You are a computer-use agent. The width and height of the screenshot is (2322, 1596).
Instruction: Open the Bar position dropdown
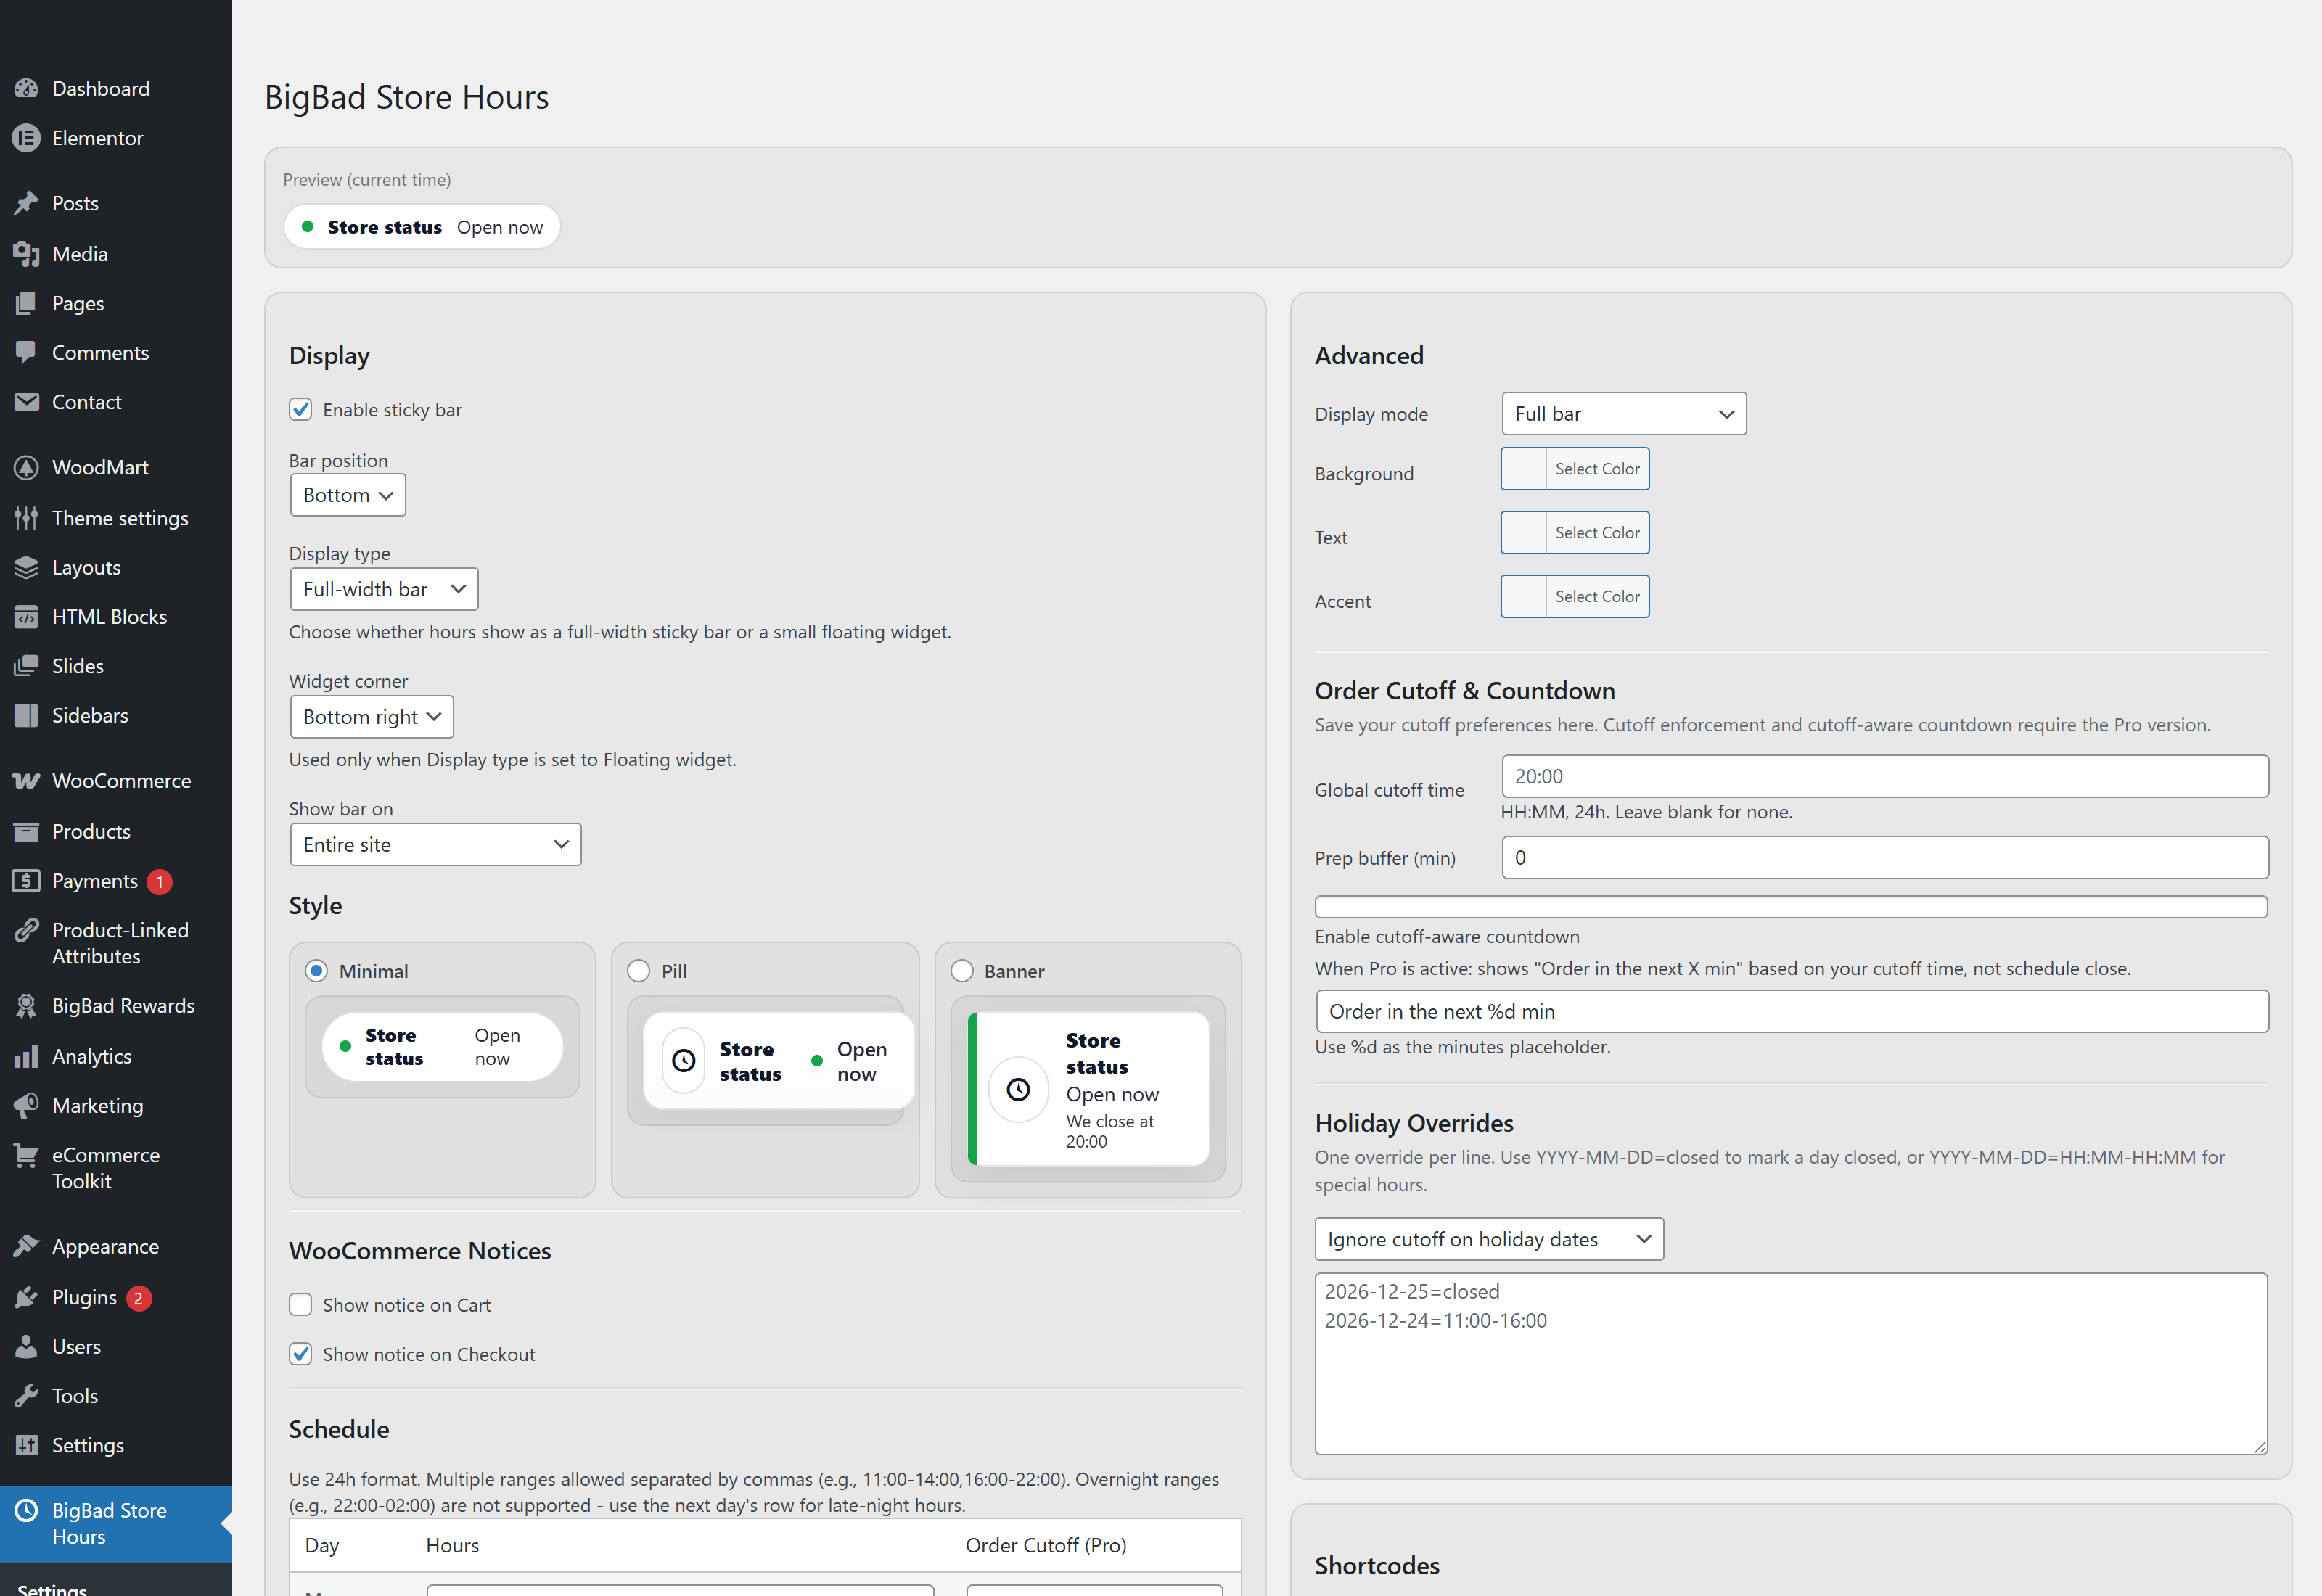pos(348,495)
